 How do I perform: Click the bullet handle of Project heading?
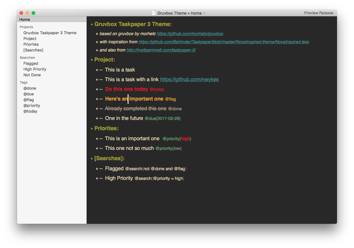click(x=92, y=60)
